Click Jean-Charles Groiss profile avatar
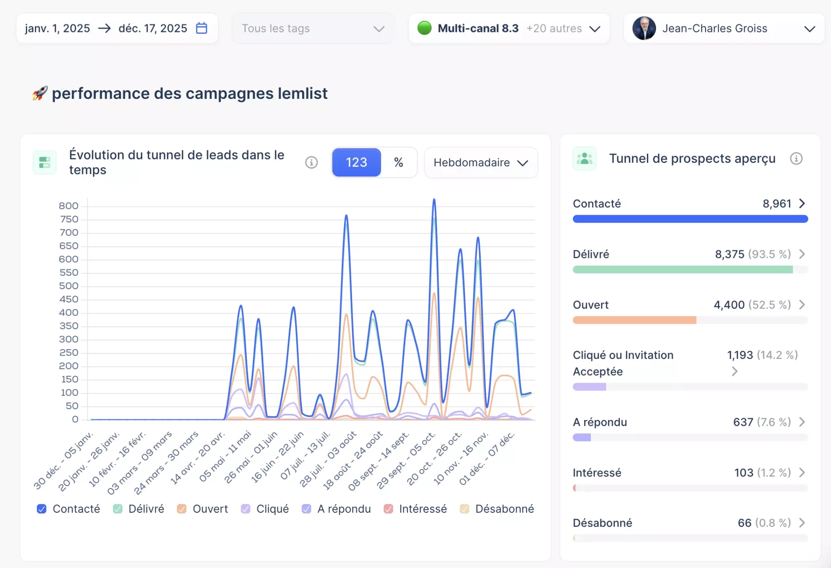This screenshot has width=831, height=568. point(644,28)
